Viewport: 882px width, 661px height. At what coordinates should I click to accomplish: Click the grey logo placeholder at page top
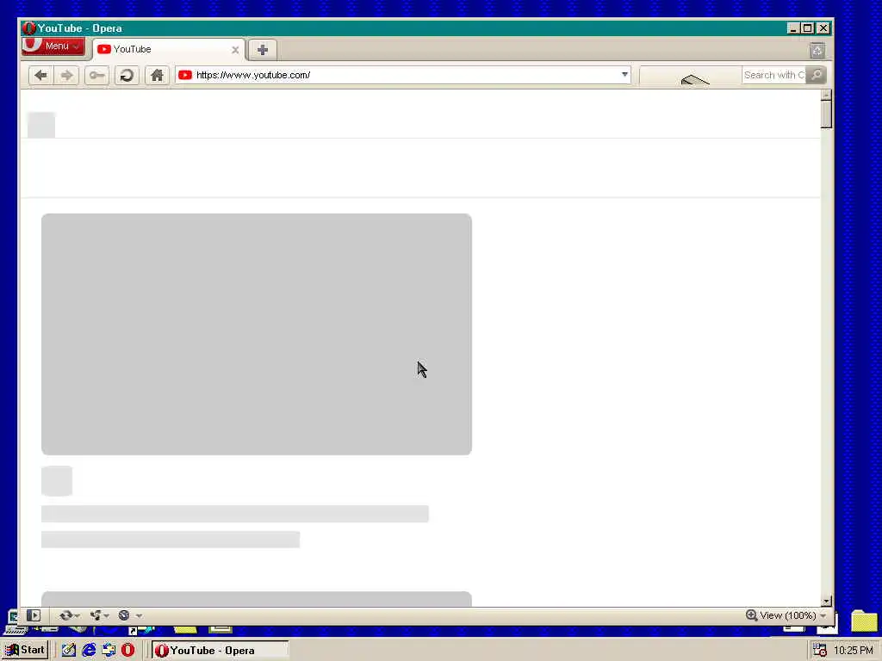[41, 125]
